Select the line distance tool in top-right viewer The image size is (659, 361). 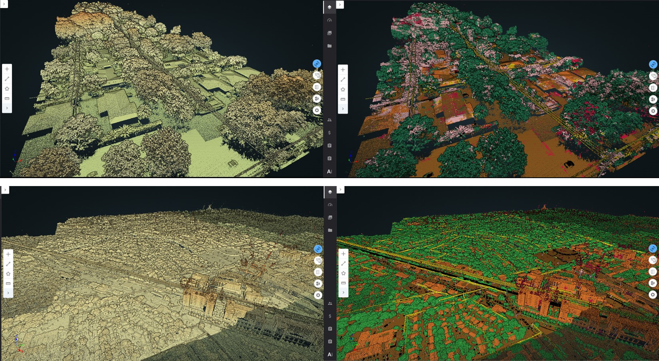pyautogui.click(x=343, y=80)
